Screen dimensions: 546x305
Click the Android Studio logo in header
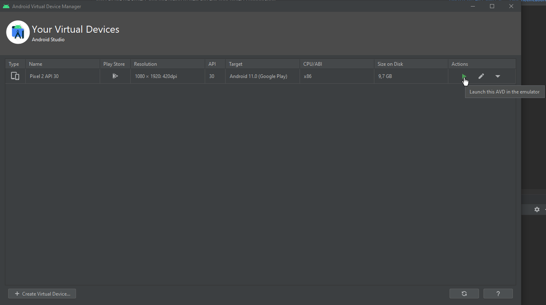coord(18,32)
